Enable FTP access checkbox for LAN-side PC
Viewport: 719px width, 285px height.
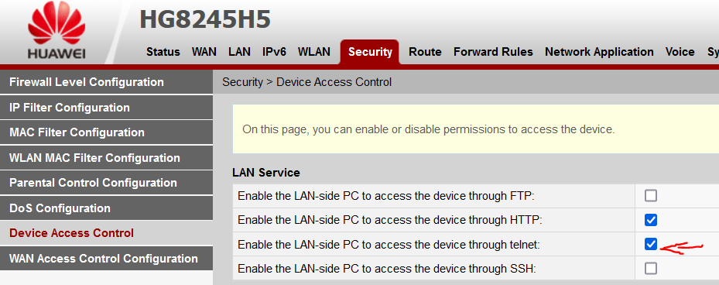(x=650, y=196)
